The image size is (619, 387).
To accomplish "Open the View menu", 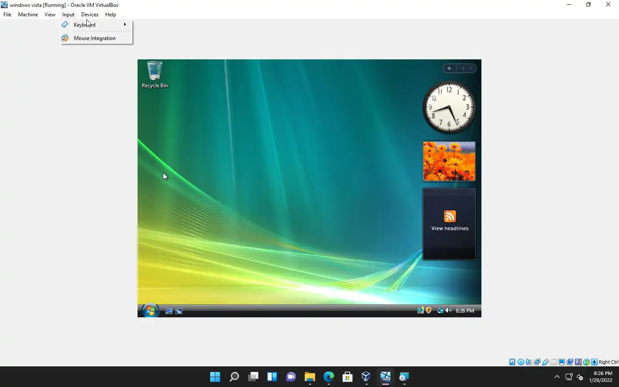I will click(x=50, y=14).
